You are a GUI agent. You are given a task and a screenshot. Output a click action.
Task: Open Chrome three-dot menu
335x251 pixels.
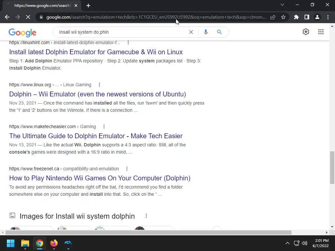pyautogui.click(x=328, y=17)
